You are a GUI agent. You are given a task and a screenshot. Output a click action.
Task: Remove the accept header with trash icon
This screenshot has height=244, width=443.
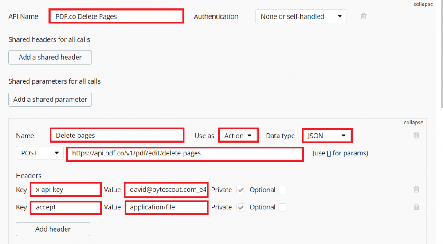(x=416, y=207)
